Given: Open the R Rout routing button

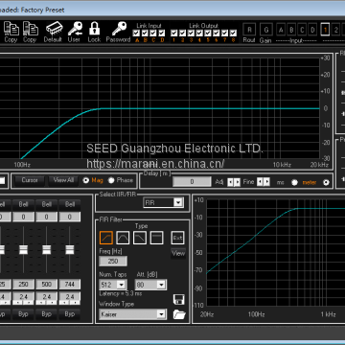Looking at the screenshot, I should coord(249,30).
